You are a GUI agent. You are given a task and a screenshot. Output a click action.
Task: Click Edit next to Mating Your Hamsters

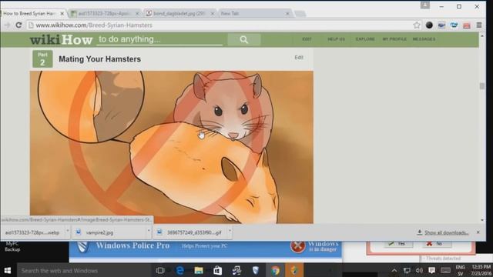(299, 58)
